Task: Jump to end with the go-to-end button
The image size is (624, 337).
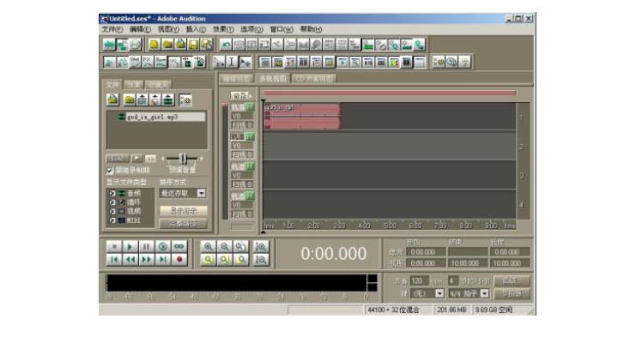Action: coord(163,260)
